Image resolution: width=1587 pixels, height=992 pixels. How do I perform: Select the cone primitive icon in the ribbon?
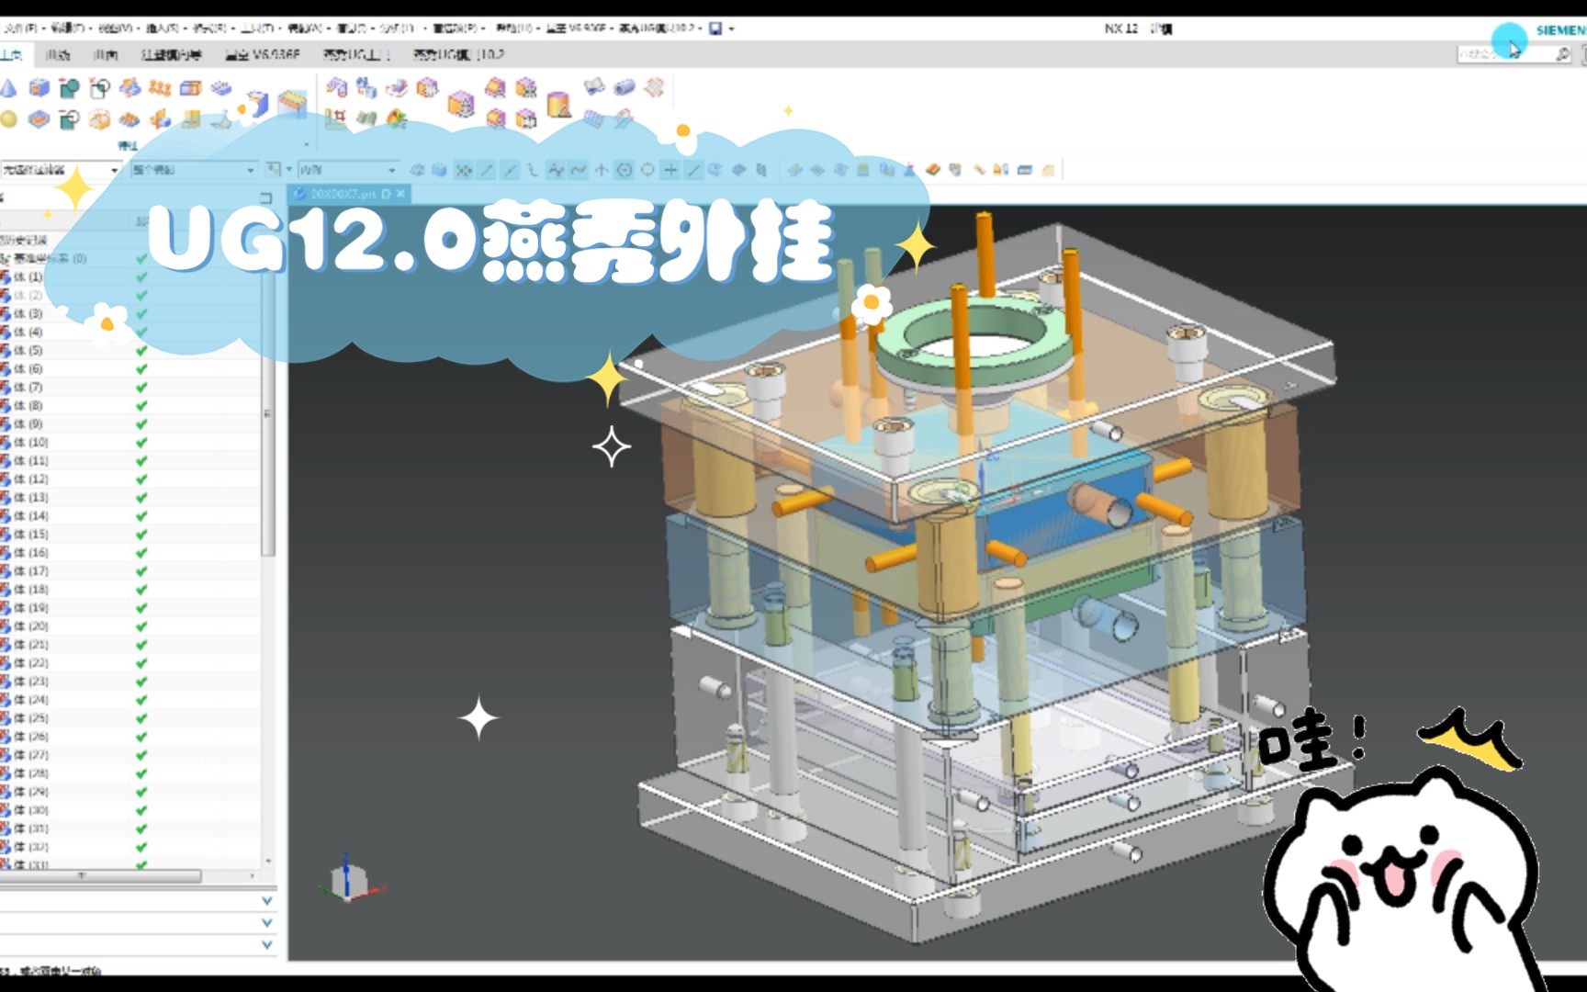8,88
